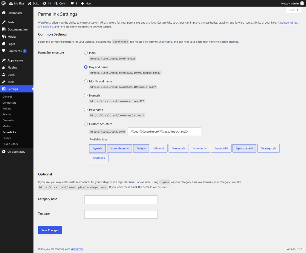The image size is (306, 253).
Task: Open the Privacy settings submenu item
Action: (7, 138)
